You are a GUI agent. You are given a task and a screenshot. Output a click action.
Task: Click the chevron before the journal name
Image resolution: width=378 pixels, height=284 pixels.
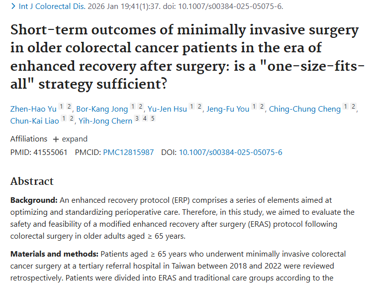tap(12, 6)
